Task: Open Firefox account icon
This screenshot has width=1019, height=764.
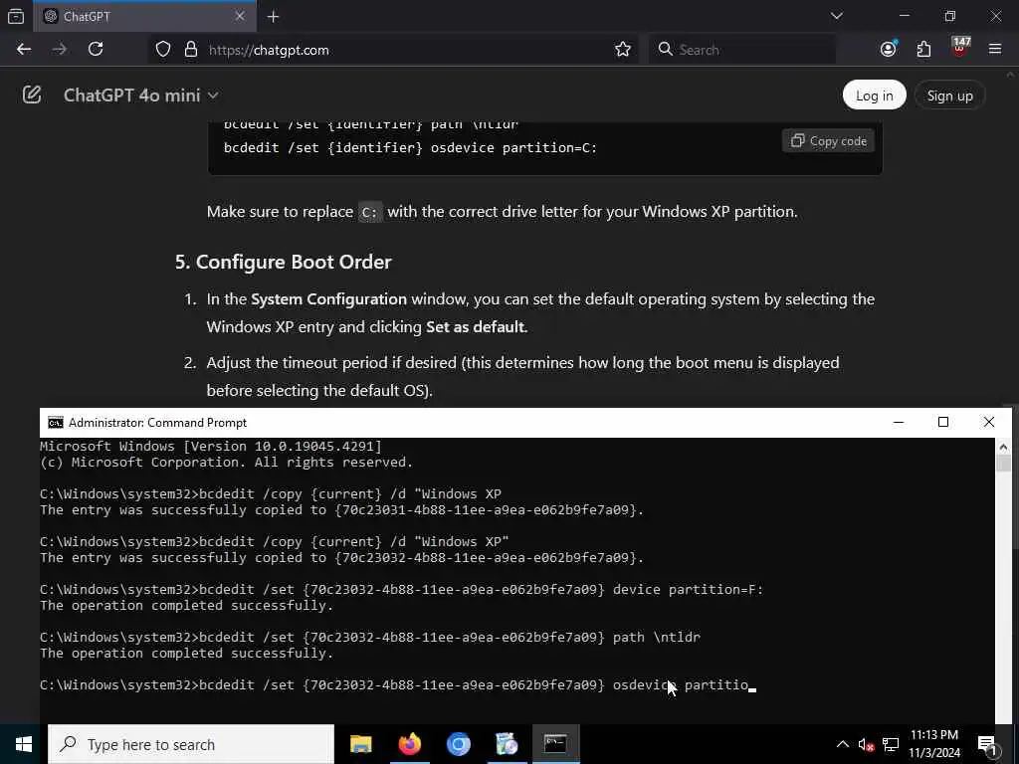Action: 889,50
